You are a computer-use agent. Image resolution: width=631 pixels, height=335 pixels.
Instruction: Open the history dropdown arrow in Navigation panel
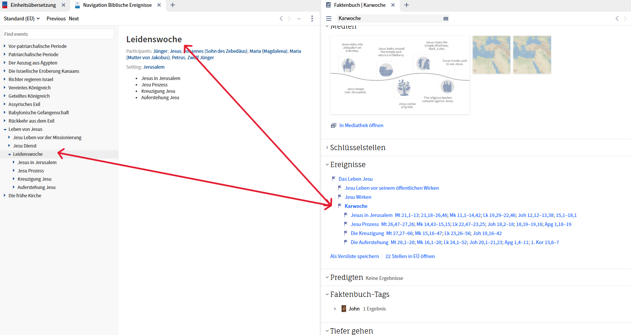pos(299,18)
